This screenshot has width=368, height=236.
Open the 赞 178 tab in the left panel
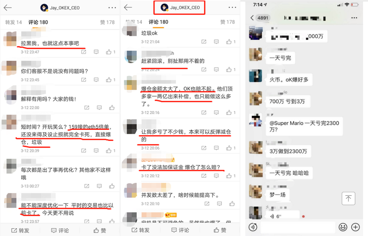pyautogui.click(x=107, y=22)
